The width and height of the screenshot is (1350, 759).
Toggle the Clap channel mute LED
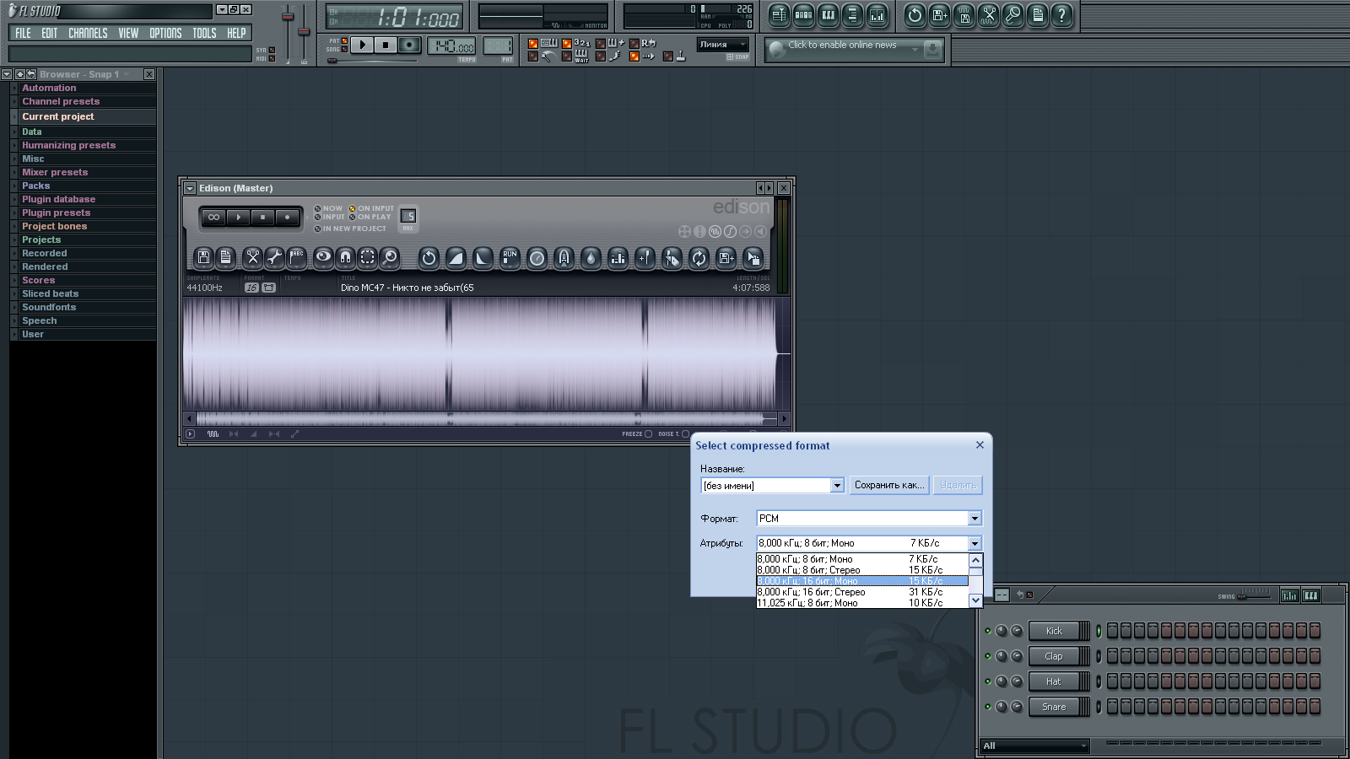click(988, 656)
